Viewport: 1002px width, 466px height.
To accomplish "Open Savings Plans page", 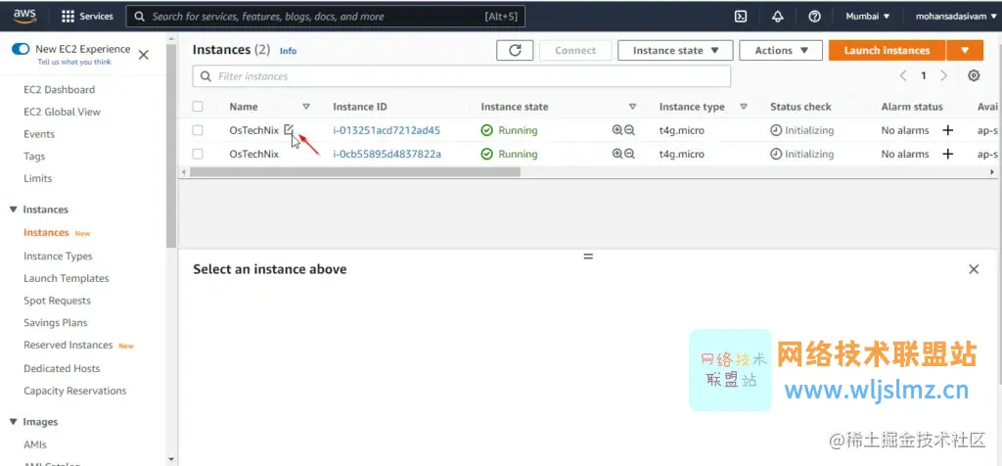I will pos(56,323).
